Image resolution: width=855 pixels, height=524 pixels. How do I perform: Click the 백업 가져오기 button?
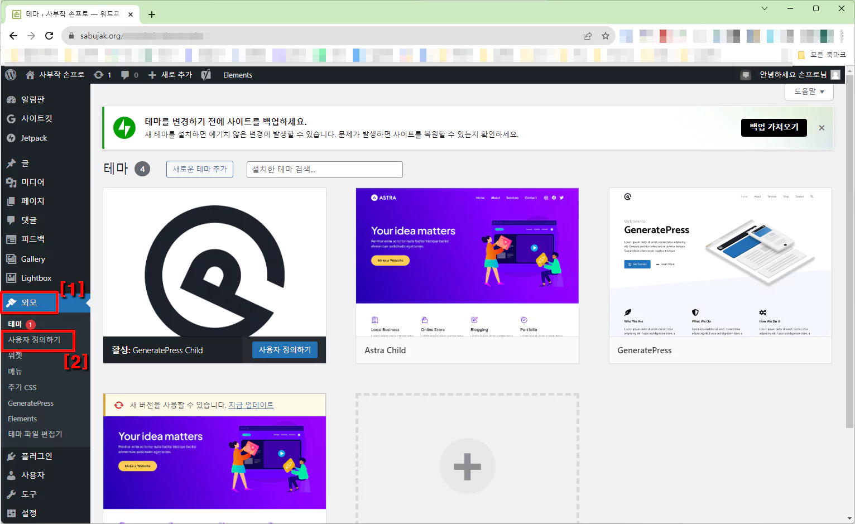tap(774, 127)
